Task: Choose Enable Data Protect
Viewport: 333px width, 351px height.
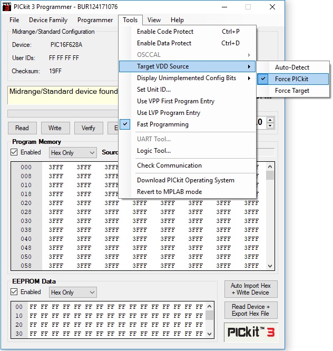Action: pos(188,43)
